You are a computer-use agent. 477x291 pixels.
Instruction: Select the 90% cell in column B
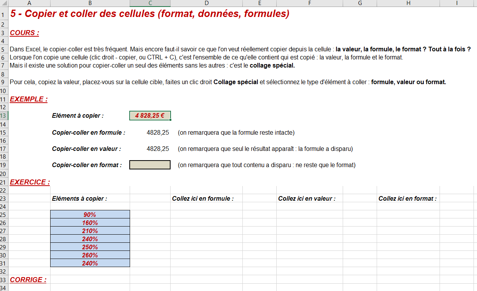90,215
